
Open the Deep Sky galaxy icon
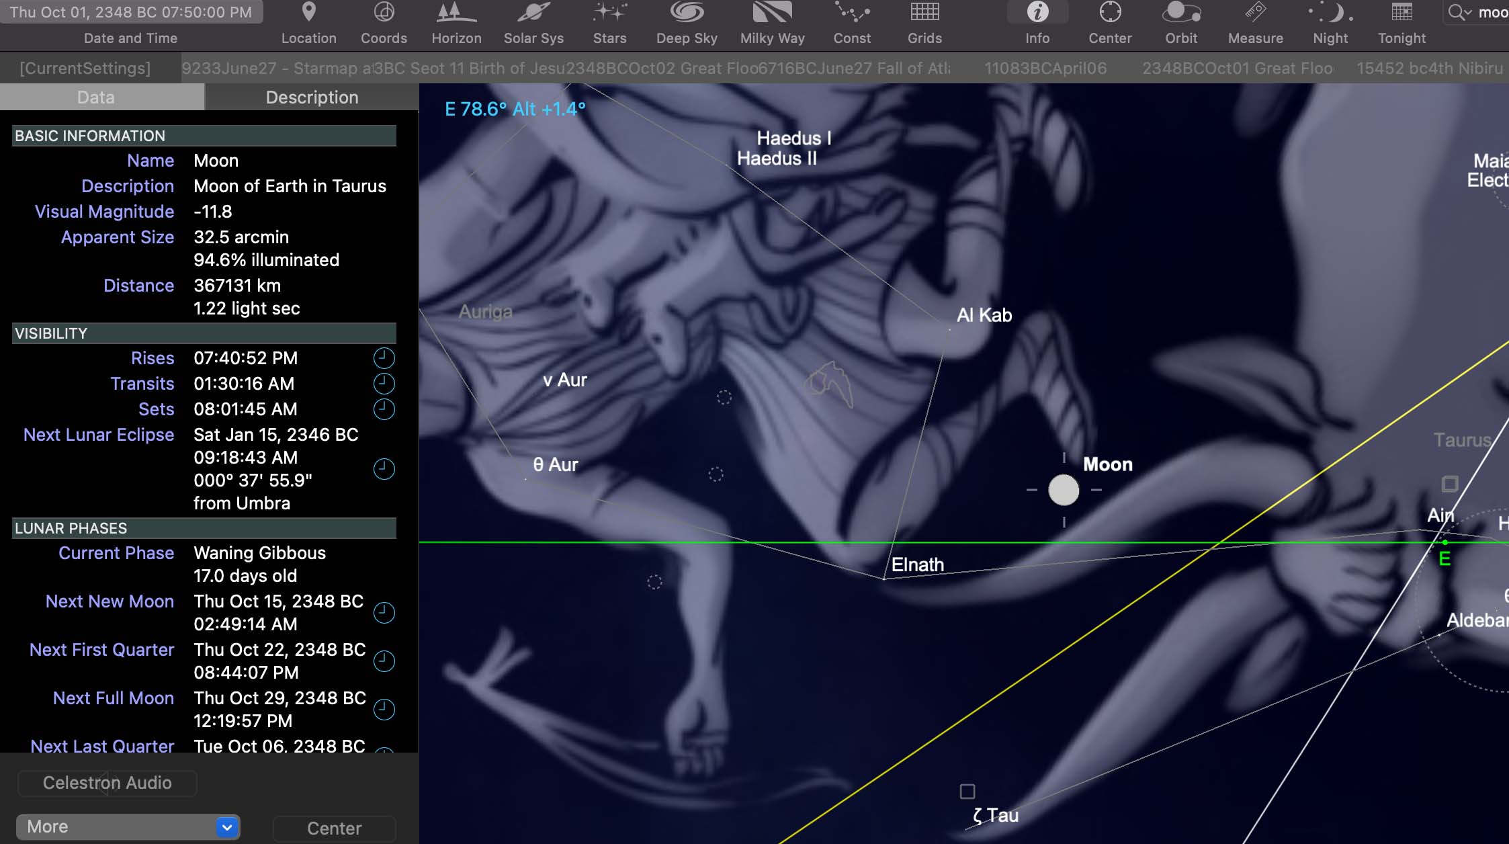click(687, 12)
